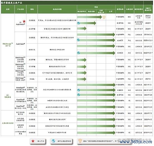The height and width of the screenshot is (146, 154).
Task: Click the 2021年12月 date cell
Action: pyautogui.click(x=148, y=90)
